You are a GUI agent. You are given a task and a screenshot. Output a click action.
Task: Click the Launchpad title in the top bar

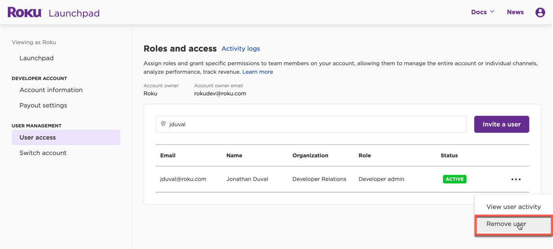(x=74, y=13)
